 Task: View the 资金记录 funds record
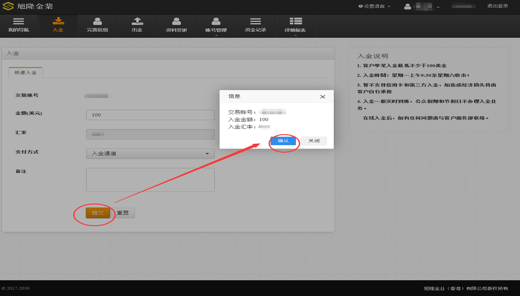pos(255,25)
